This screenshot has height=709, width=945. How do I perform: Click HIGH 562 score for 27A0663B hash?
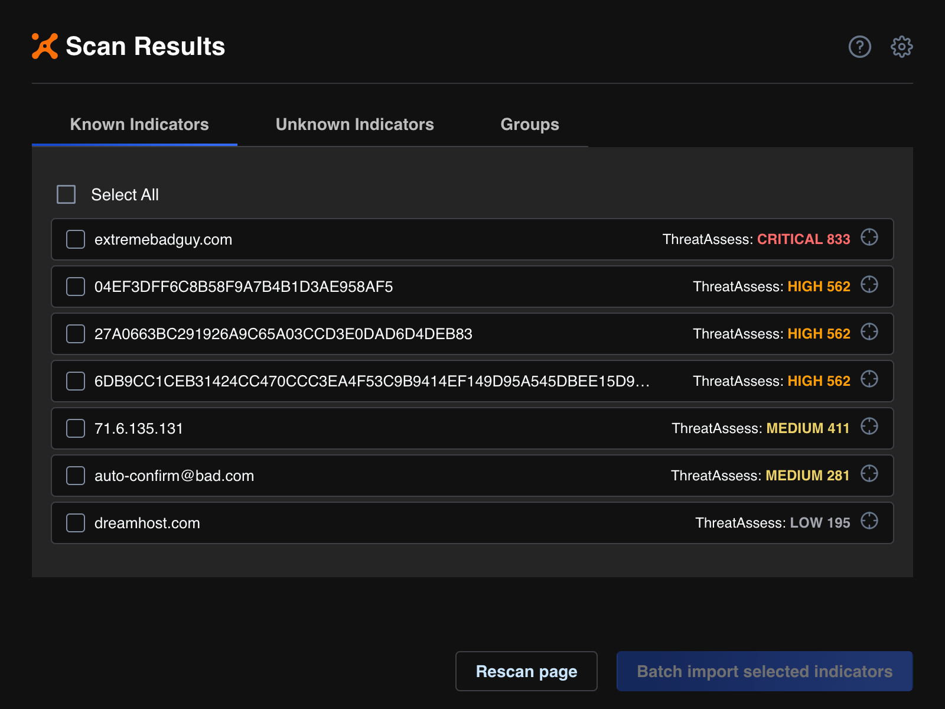(x=819, y=334)
